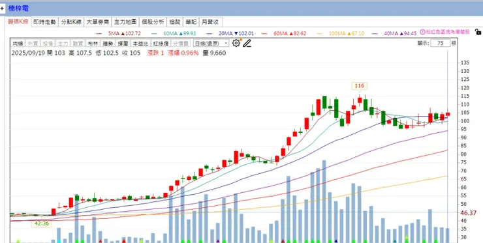483x243 pixels.
Task: Click the red candlestick under the 116 label
Action: coord(360,100)
